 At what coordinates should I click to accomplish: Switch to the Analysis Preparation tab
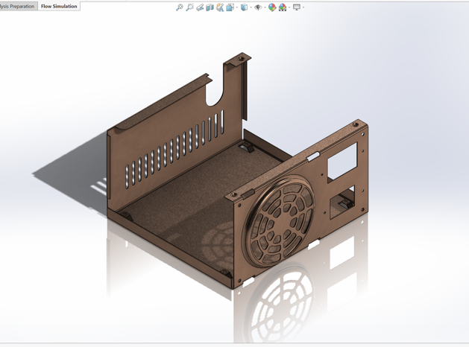17,6
